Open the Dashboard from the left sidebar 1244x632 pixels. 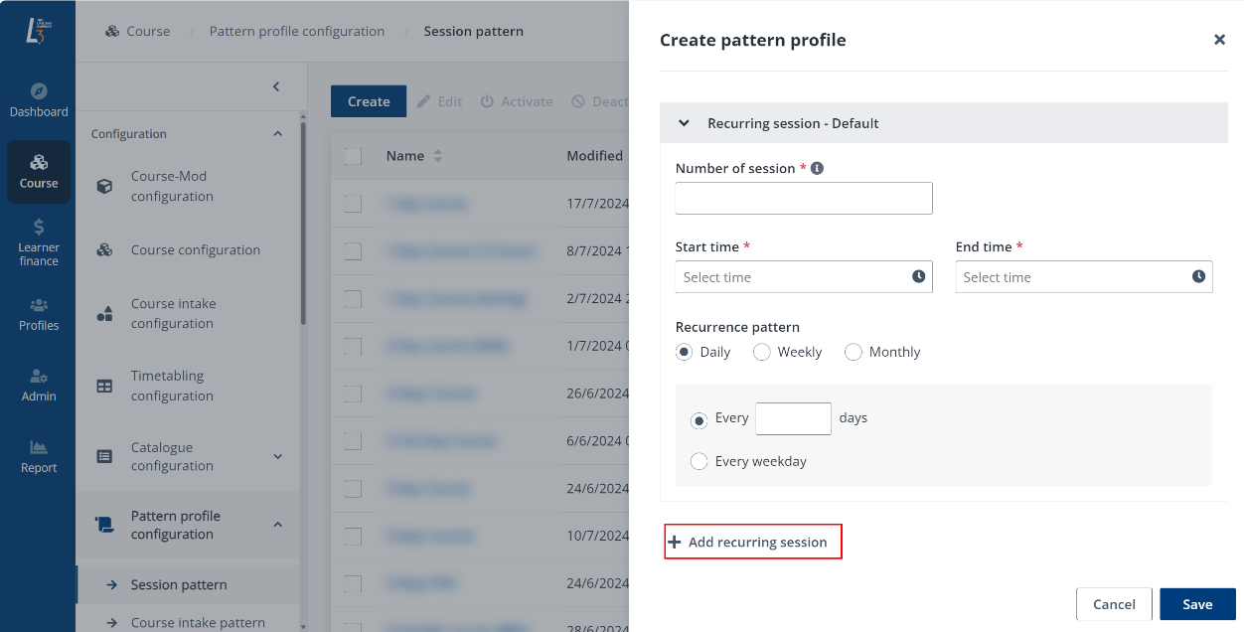(x=38, y=99)
